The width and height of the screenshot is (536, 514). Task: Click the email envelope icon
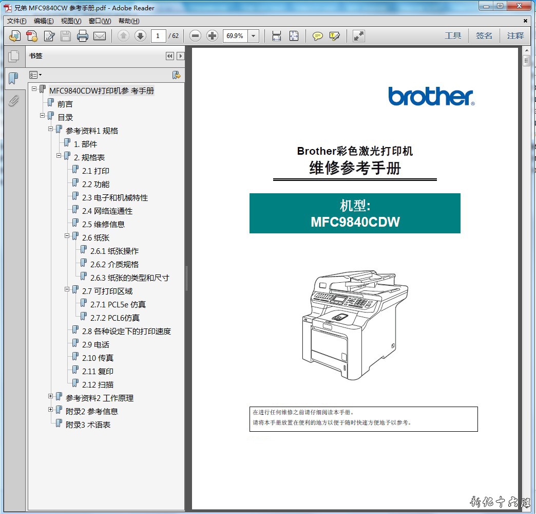click(99, 36)
